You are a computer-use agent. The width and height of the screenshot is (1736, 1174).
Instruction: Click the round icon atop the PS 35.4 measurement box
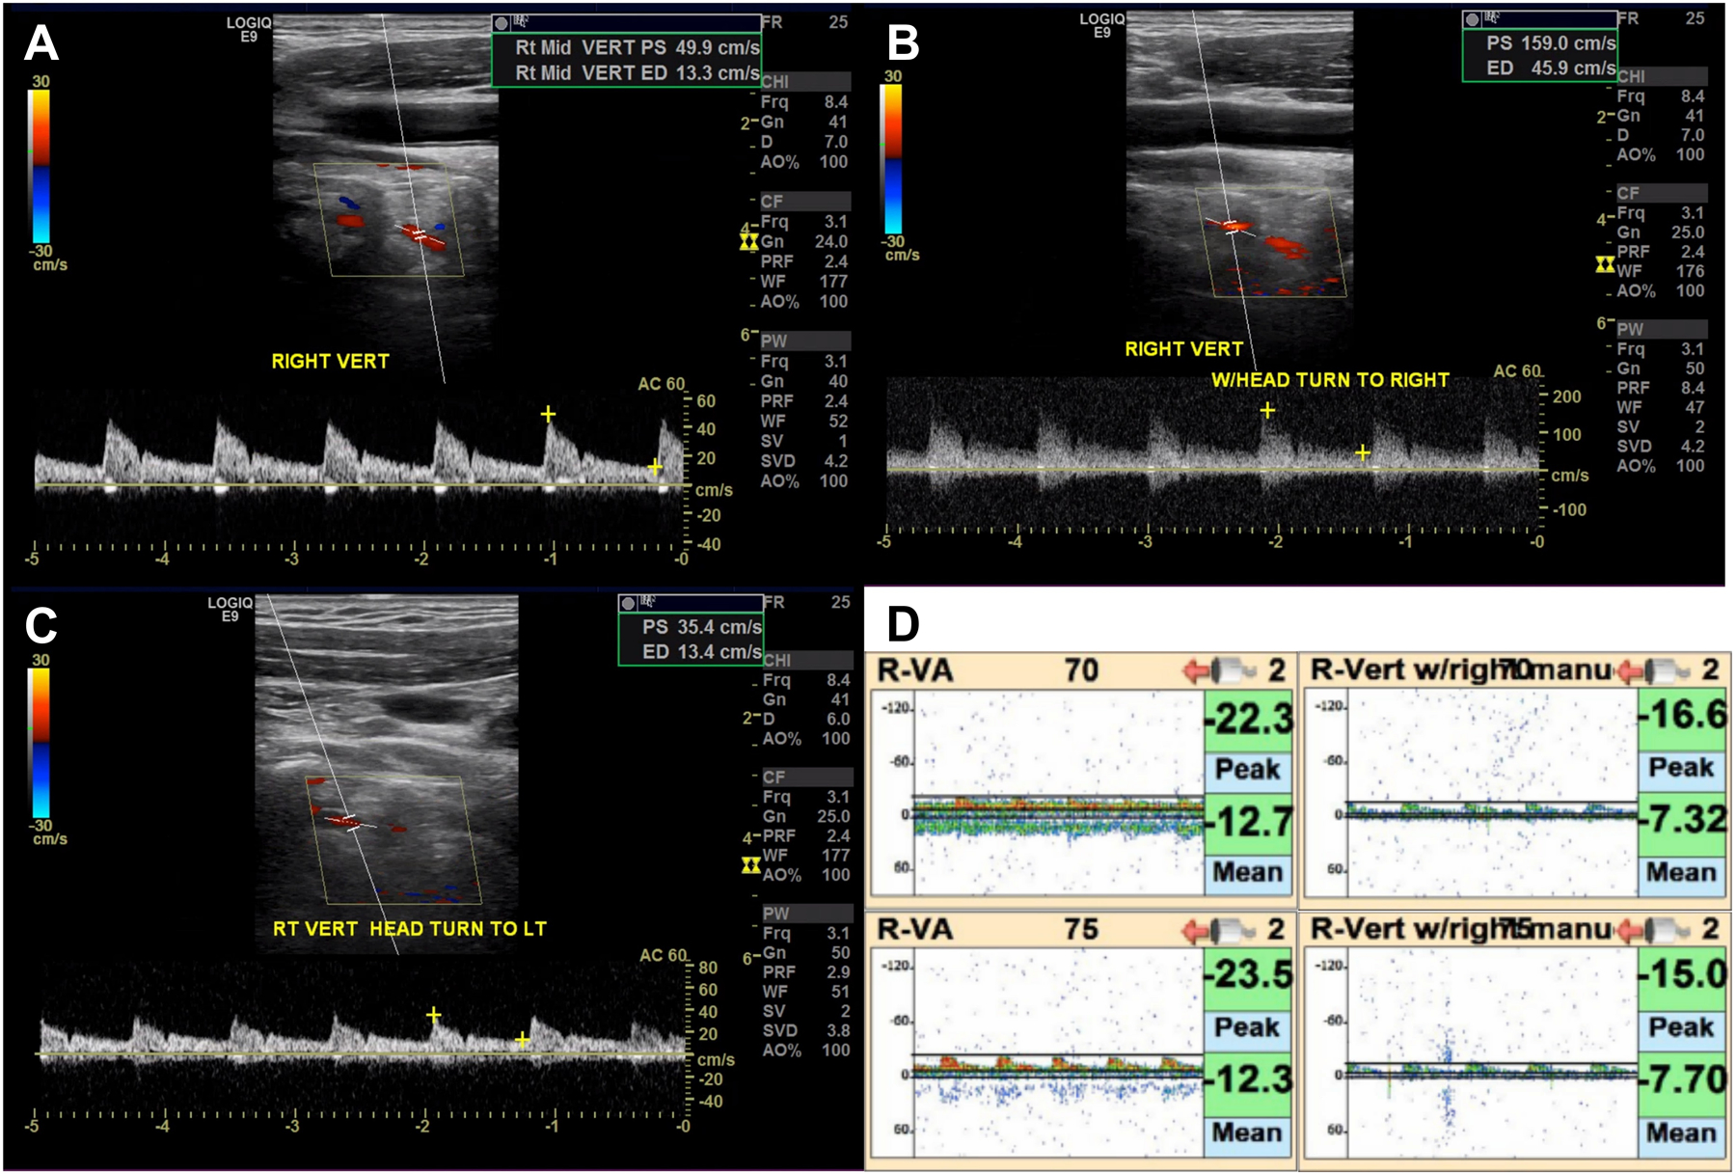click(x=629, y=604)
